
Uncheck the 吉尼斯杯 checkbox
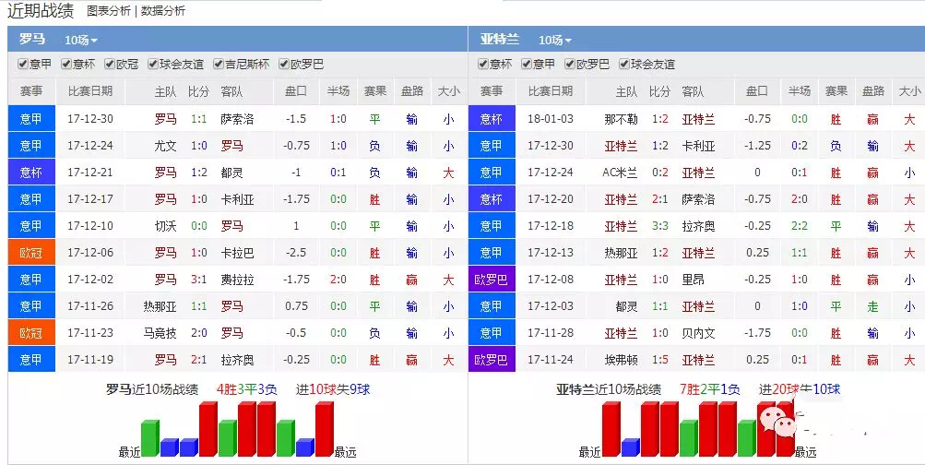click(x=219, y=65)
